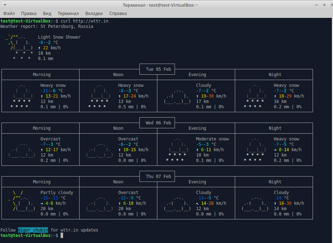This screenshot has height=243, width=333.
Task: Click Tuesday evening Cloudy cloud icon
Action: (x=177, y=96)
